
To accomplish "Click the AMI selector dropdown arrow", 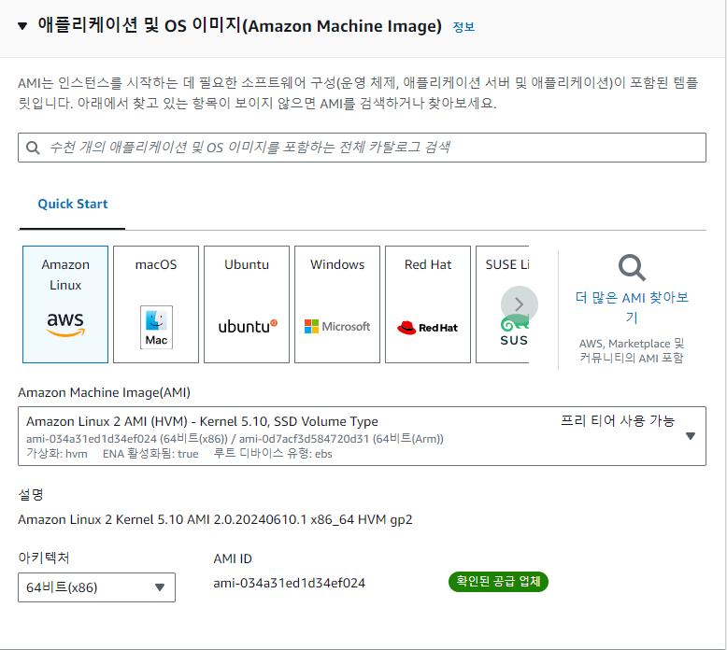I will pyautogui.click(x=691, y=436).
